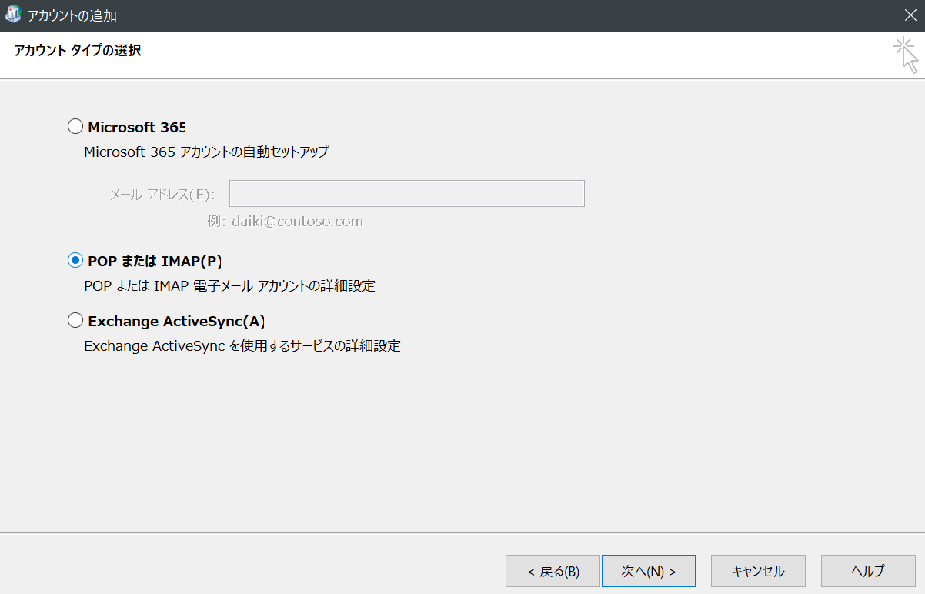Viewport: 925px width, 594px height.
Task: Click the POP または IMAP 電子メール アカウントの詳細設定 text
Action: coord(229,286)
